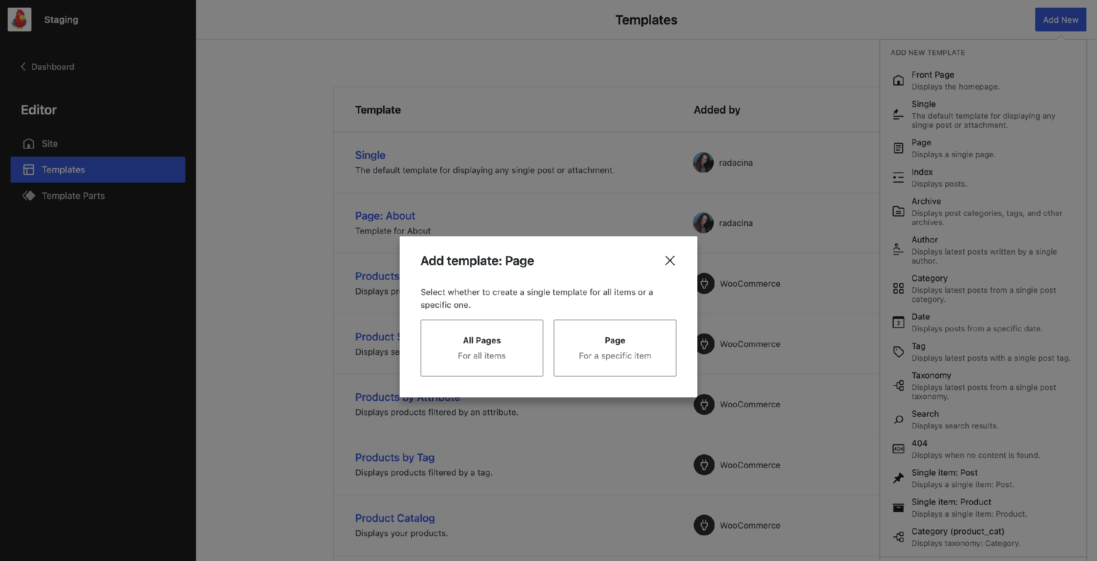Click the Staging site logo

20,20
